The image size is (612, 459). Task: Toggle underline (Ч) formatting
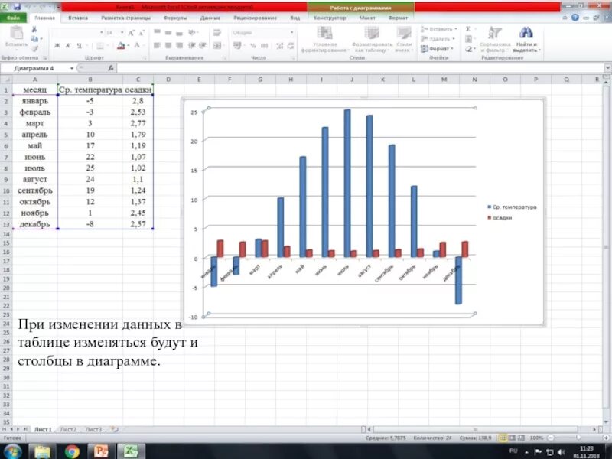pyautogui.click(x=80, y=46)
